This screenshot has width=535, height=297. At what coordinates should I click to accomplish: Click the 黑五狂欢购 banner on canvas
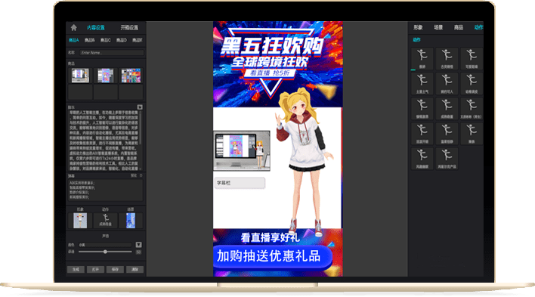point(271,46)
